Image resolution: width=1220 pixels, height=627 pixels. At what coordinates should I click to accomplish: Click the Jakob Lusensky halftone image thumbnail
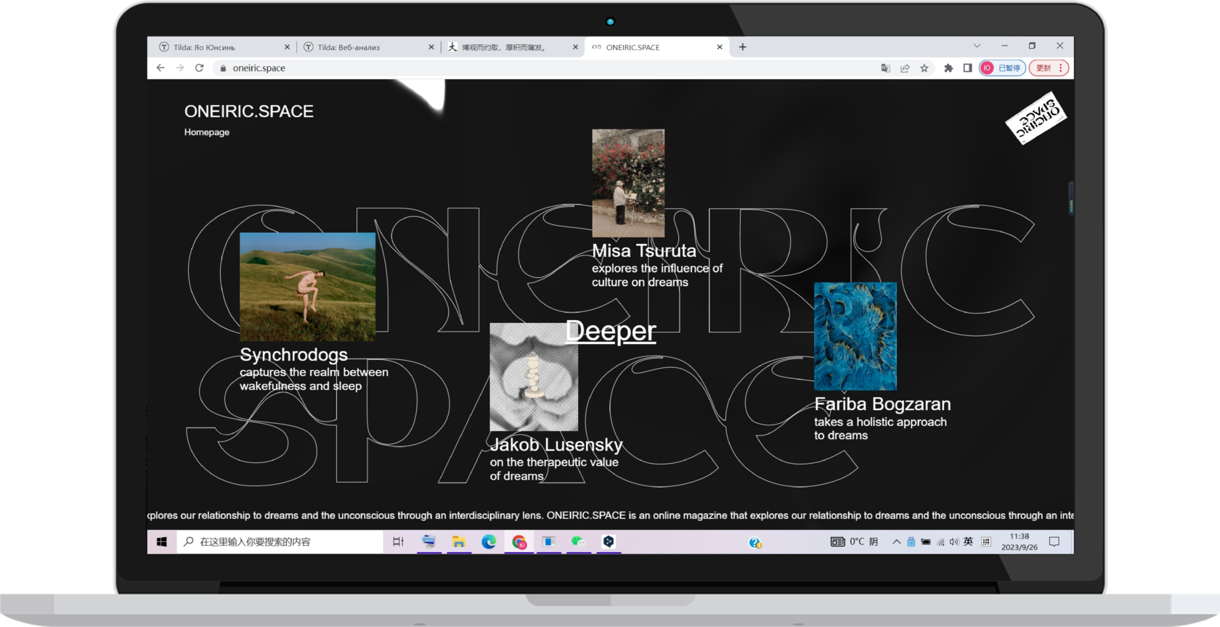(x=534, y=377)
